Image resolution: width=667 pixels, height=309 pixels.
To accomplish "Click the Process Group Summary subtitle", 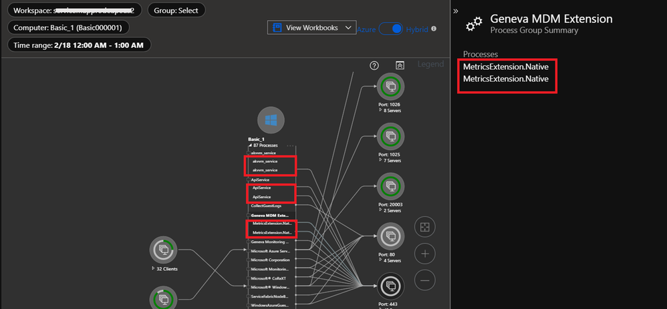I will pyautogui.click(x=534, y=31).
